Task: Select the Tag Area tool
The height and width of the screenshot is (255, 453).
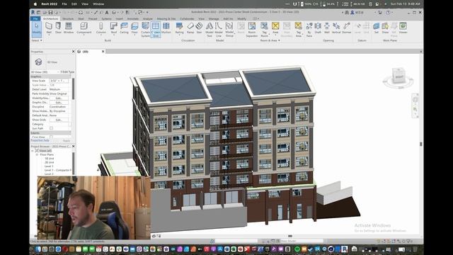Action: [299, 30]
